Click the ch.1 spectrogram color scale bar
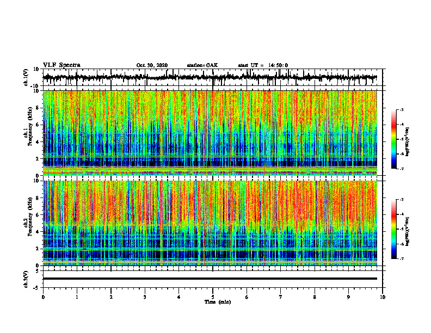The height and width of the screenshot is (333, 431). (394, 139)
